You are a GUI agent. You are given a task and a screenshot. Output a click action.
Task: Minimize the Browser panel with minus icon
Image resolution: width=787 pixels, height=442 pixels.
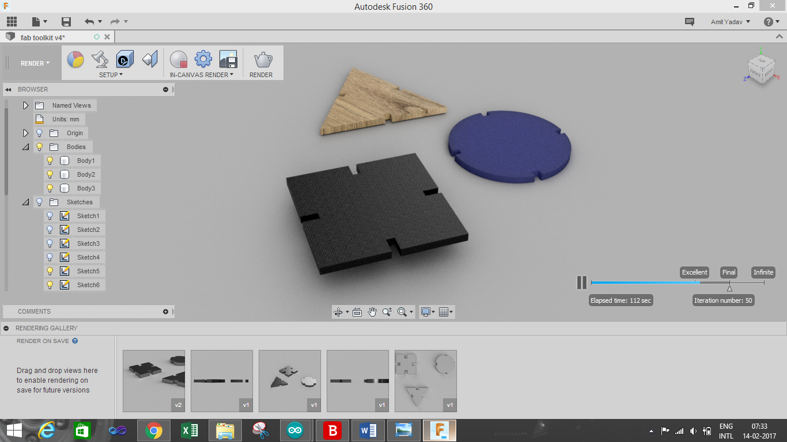166,89
